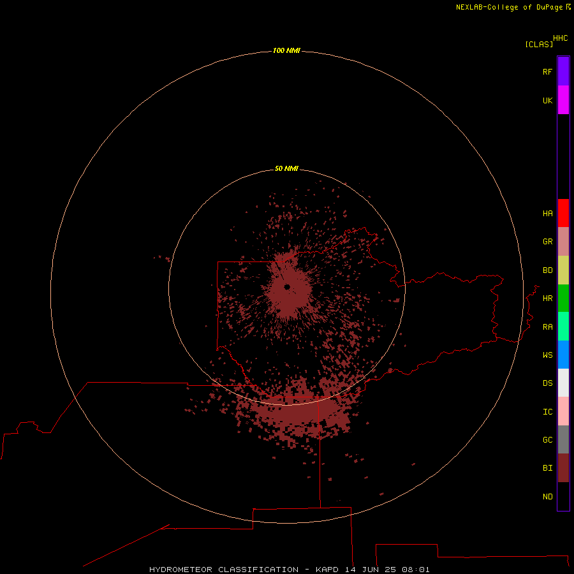Select the BD yellow legend swatch
The height and width of the screenshot is (574, 574).
click(563, 270)
